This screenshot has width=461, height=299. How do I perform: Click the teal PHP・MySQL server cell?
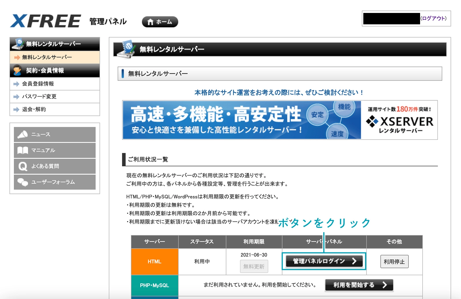point(155,285)
